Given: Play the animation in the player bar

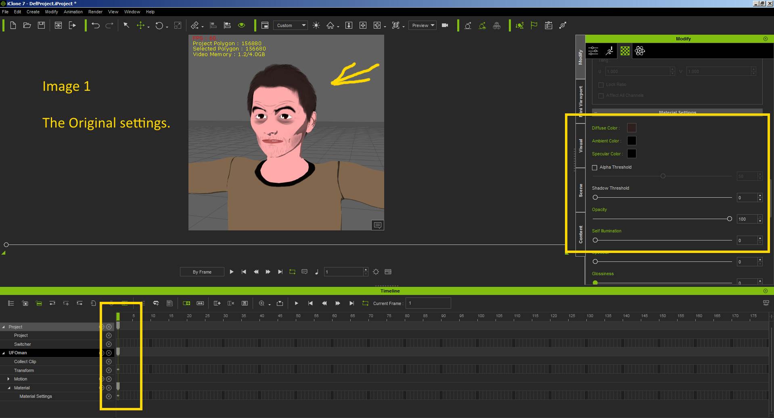Looking at the screenshot, I should click(232, 272).
